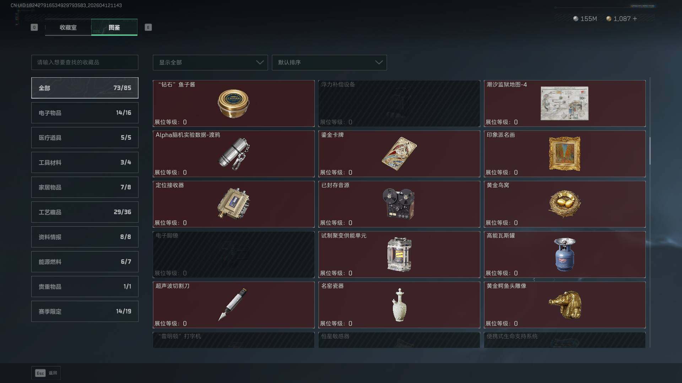
Task: Open the 高能瓦斯罐 blue gas canister
Action: tap(564, 254)
